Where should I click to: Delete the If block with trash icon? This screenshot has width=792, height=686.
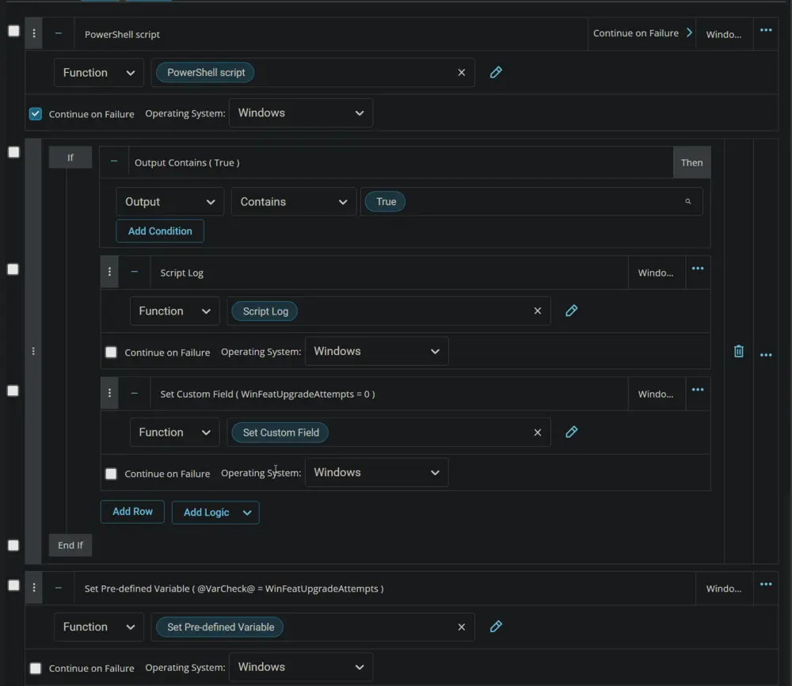[x=738, y=351]
